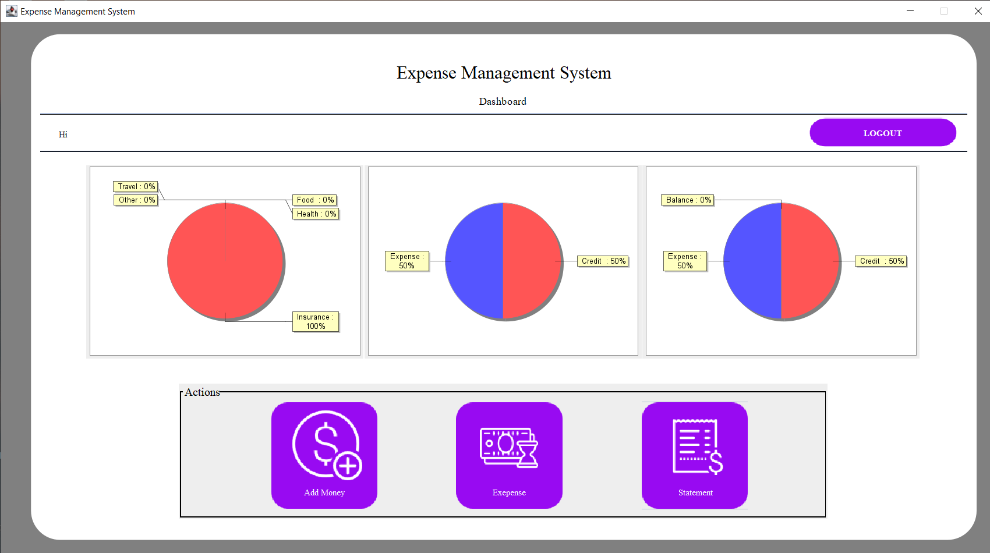Click the Health 0% chart label
Viewport: 990px width, 553px height.
tap(316, 214)
